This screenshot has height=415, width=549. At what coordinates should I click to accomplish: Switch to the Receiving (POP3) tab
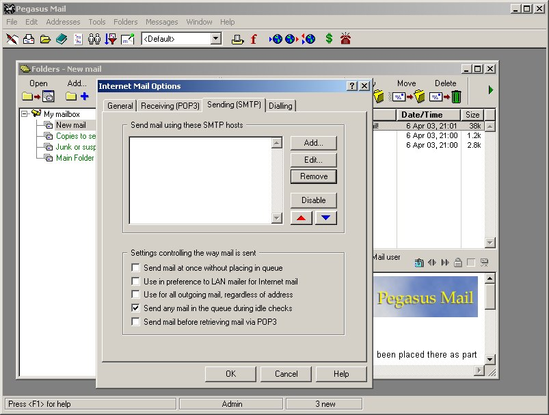(170, 106)
